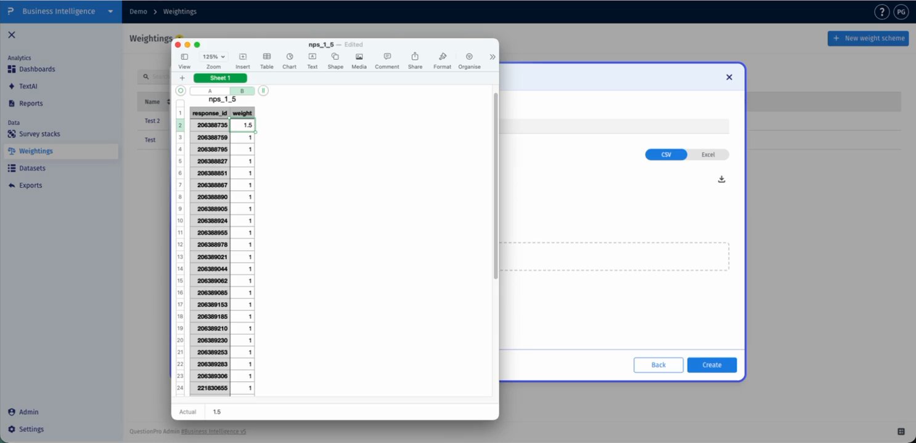Click the QuestionPro logo icon
The image size is (916, 443).
pos(10,12)
